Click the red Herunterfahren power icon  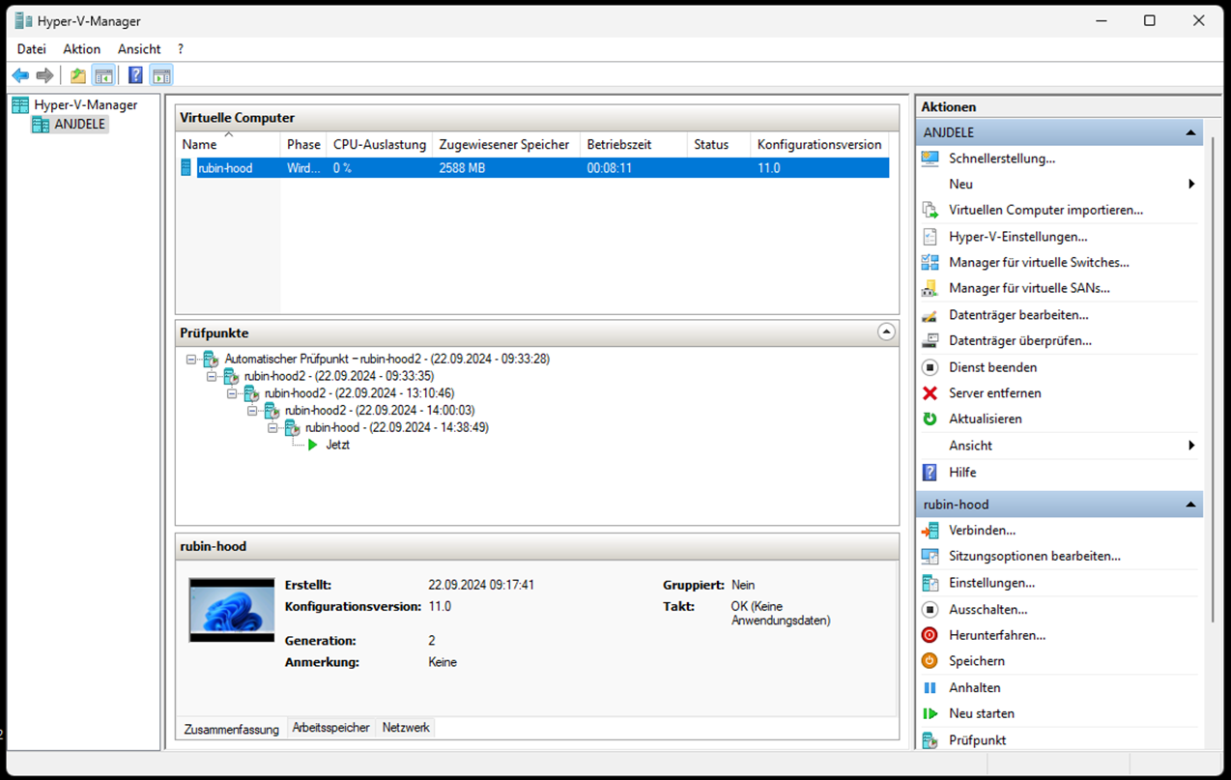coord(930,635)
